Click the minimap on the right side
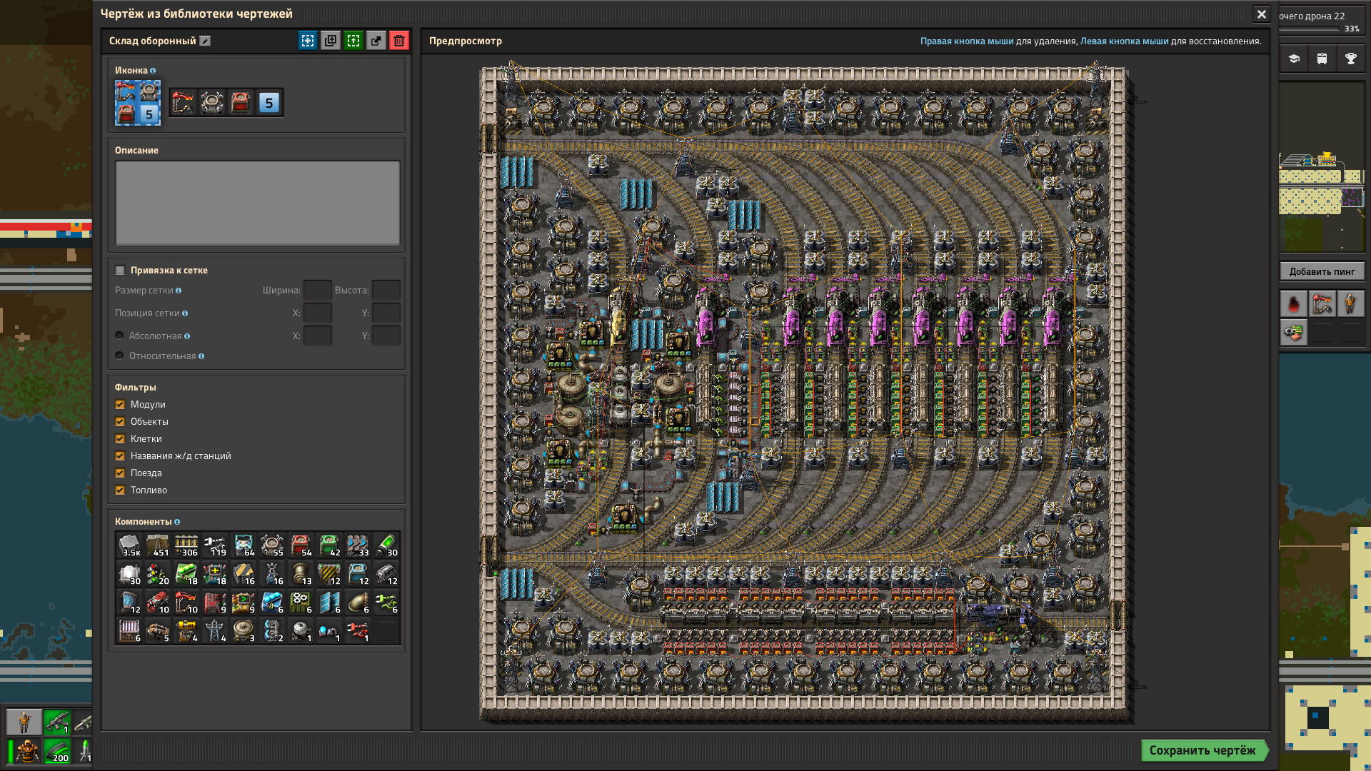This screenshot has width=1371, height=771. (x=1322, y=166)
